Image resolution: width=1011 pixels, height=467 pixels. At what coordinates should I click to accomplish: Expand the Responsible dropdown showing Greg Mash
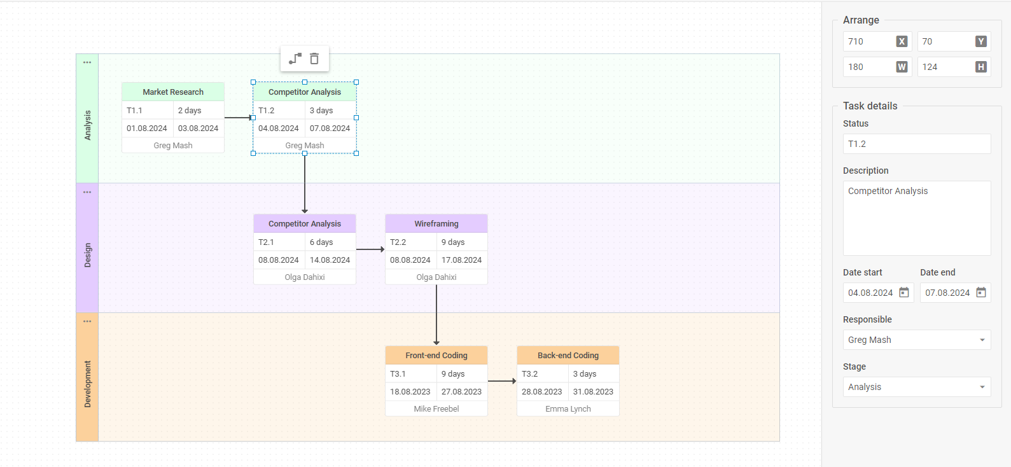coord(916,340)
